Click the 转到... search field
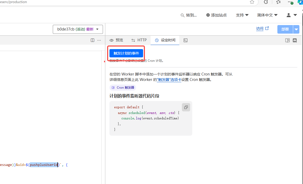This screenshot has width=303, height=184. pos(189,15)
